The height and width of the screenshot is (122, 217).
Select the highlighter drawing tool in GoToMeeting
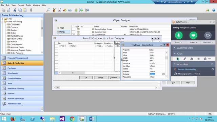point(192,59)
